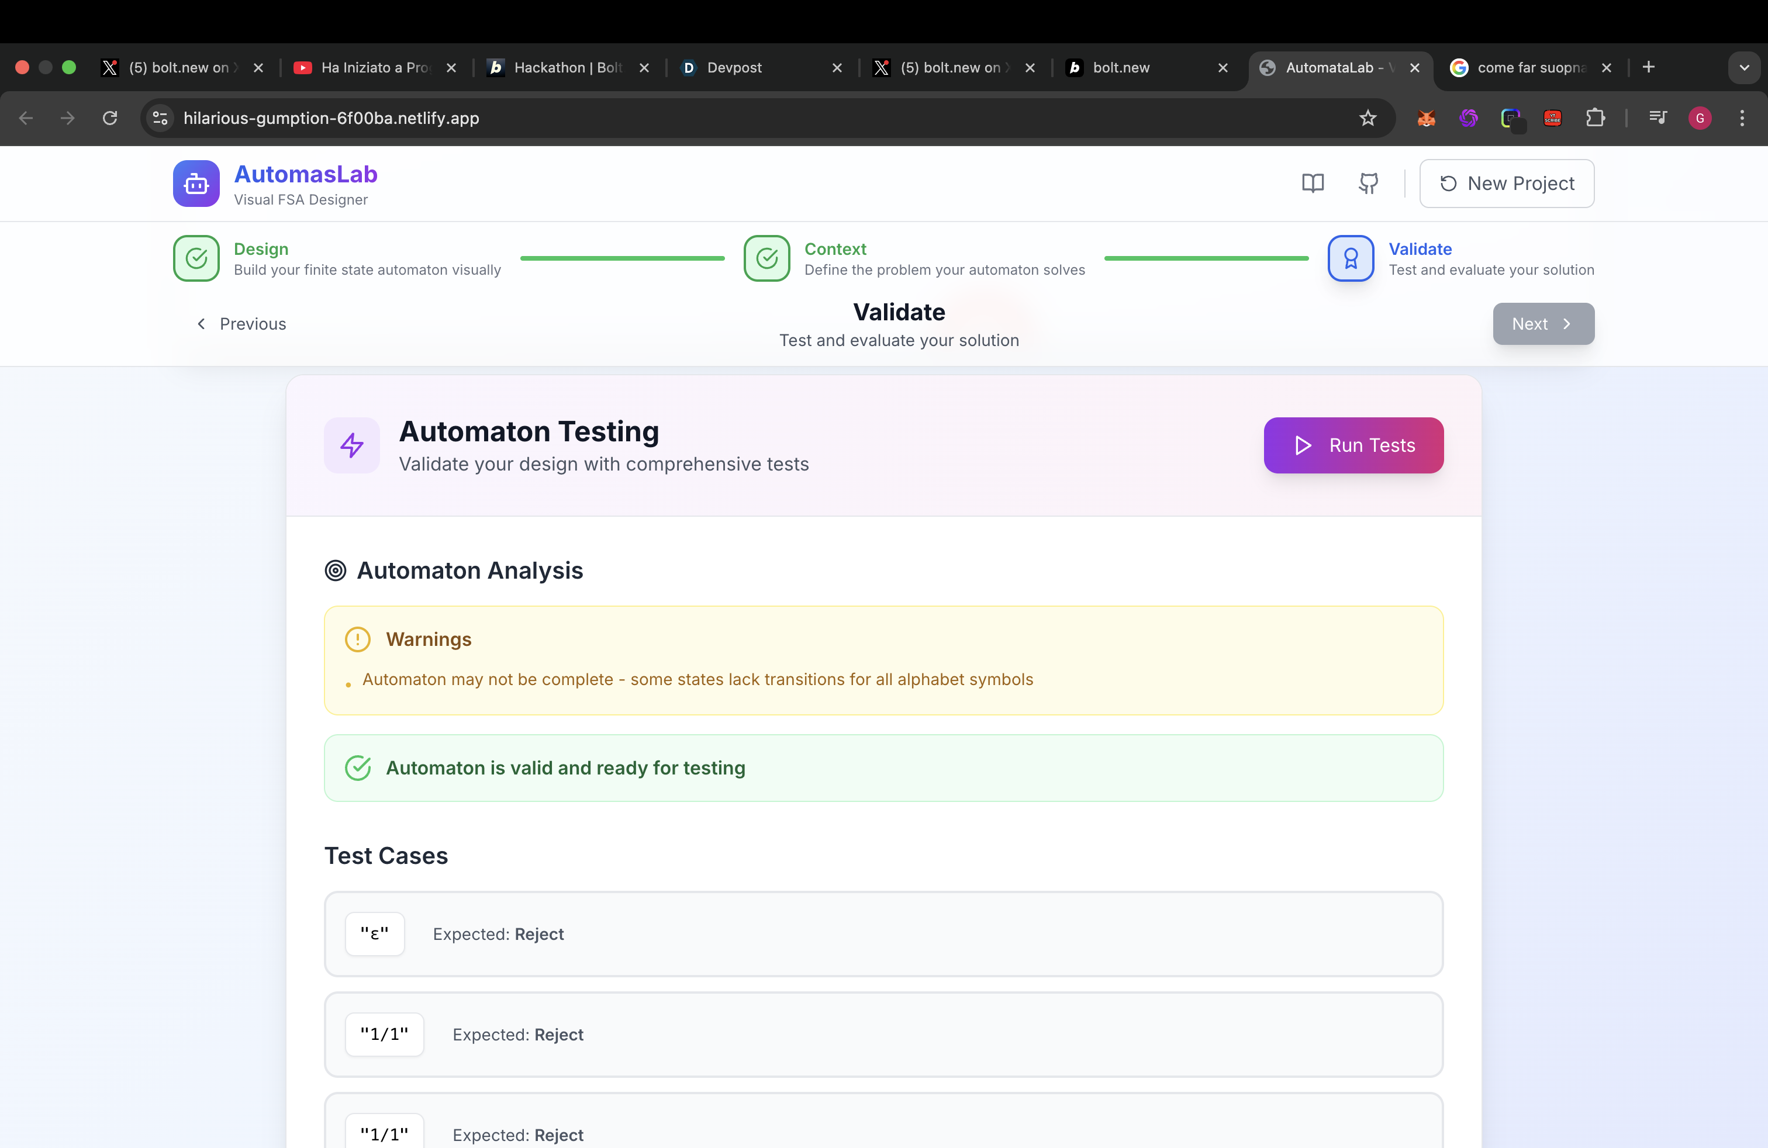Go back using Previous button
Screen dimensions: 1768x1148
(x=241, y=324)
